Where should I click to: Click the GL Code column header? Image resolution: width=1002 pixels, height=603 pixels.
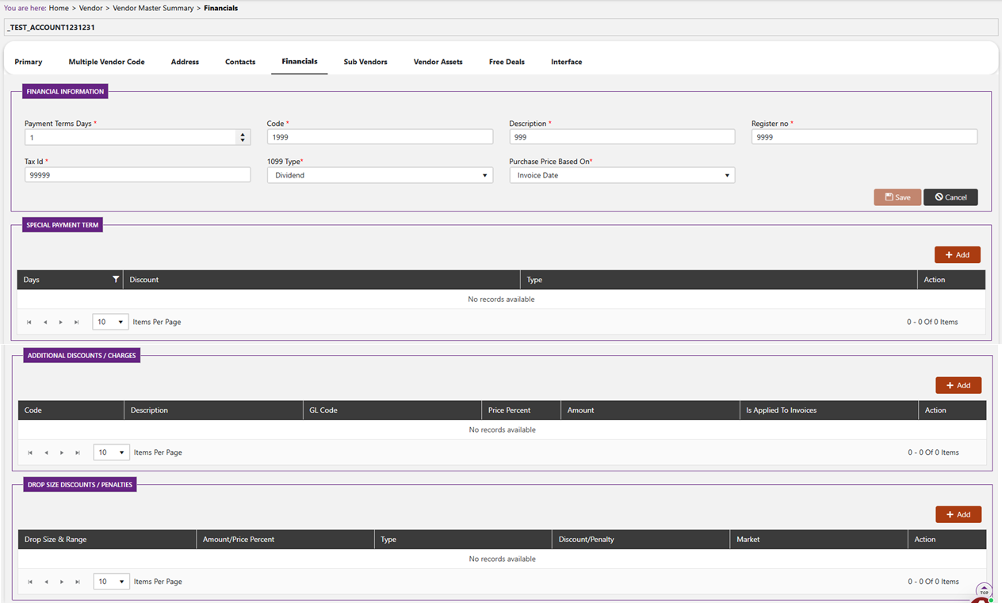coord(392,410)
